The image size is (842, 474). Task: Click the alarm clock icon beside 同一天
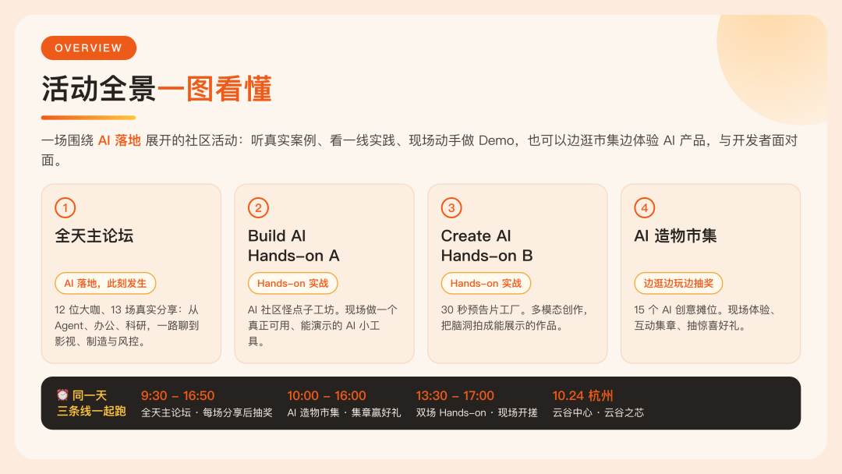tap(62, 395)
